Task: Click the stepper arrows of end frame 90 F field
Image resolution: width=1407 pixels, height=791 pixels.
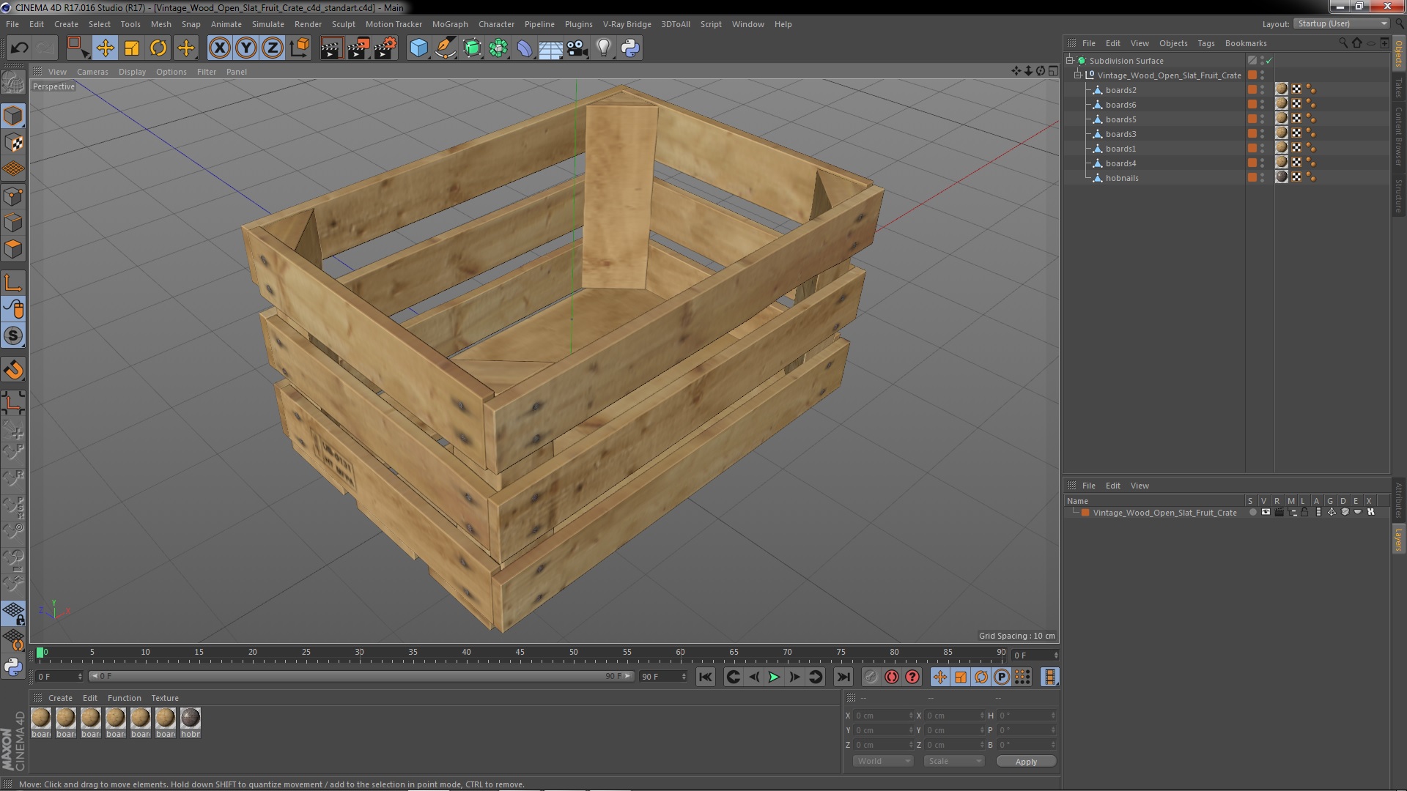Action: 684,677
